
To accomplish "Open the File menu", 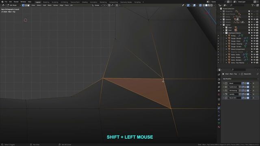I will pos(6,2).
